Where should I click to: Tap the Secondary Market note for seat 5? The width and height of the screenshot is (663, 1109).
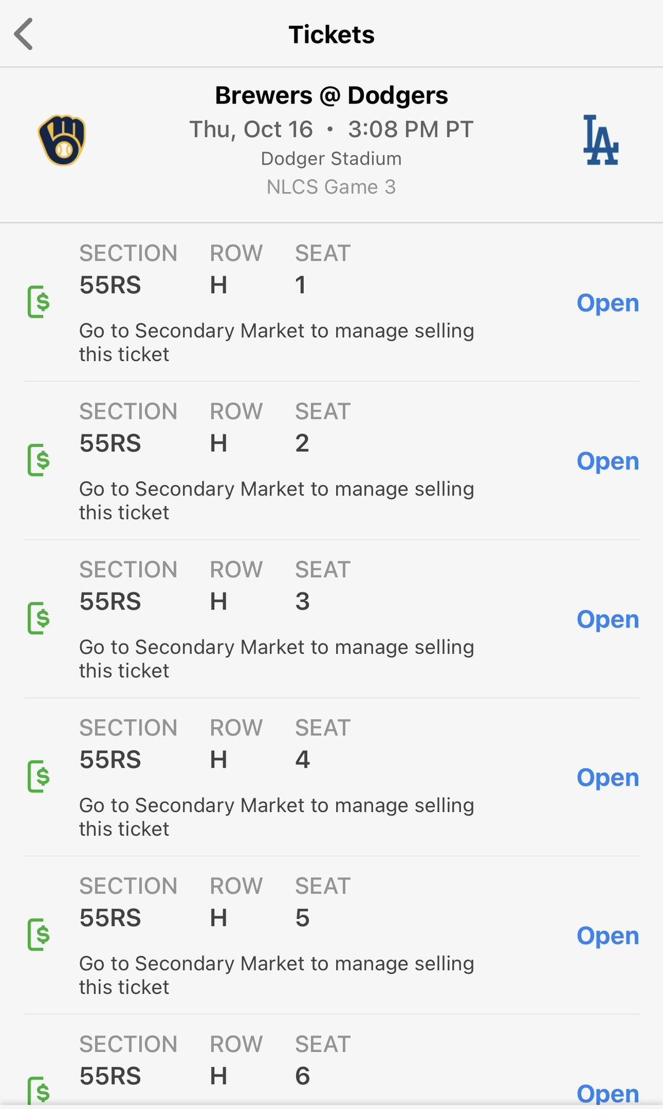pos(276,975)
